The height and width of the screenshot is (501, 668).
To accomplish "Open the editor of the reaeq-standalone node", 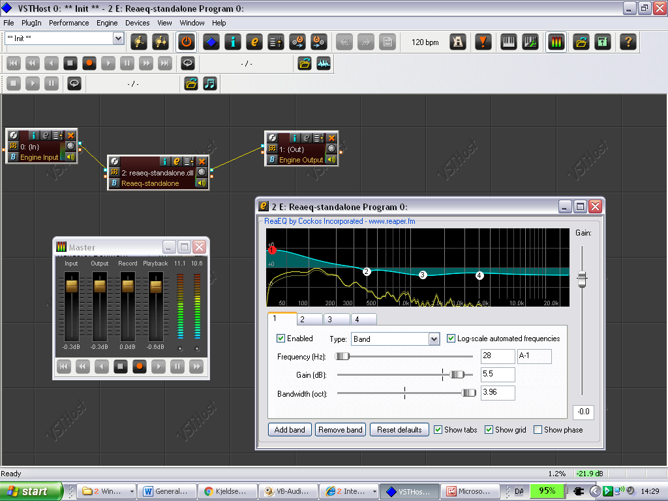I will tap(176, 162).
